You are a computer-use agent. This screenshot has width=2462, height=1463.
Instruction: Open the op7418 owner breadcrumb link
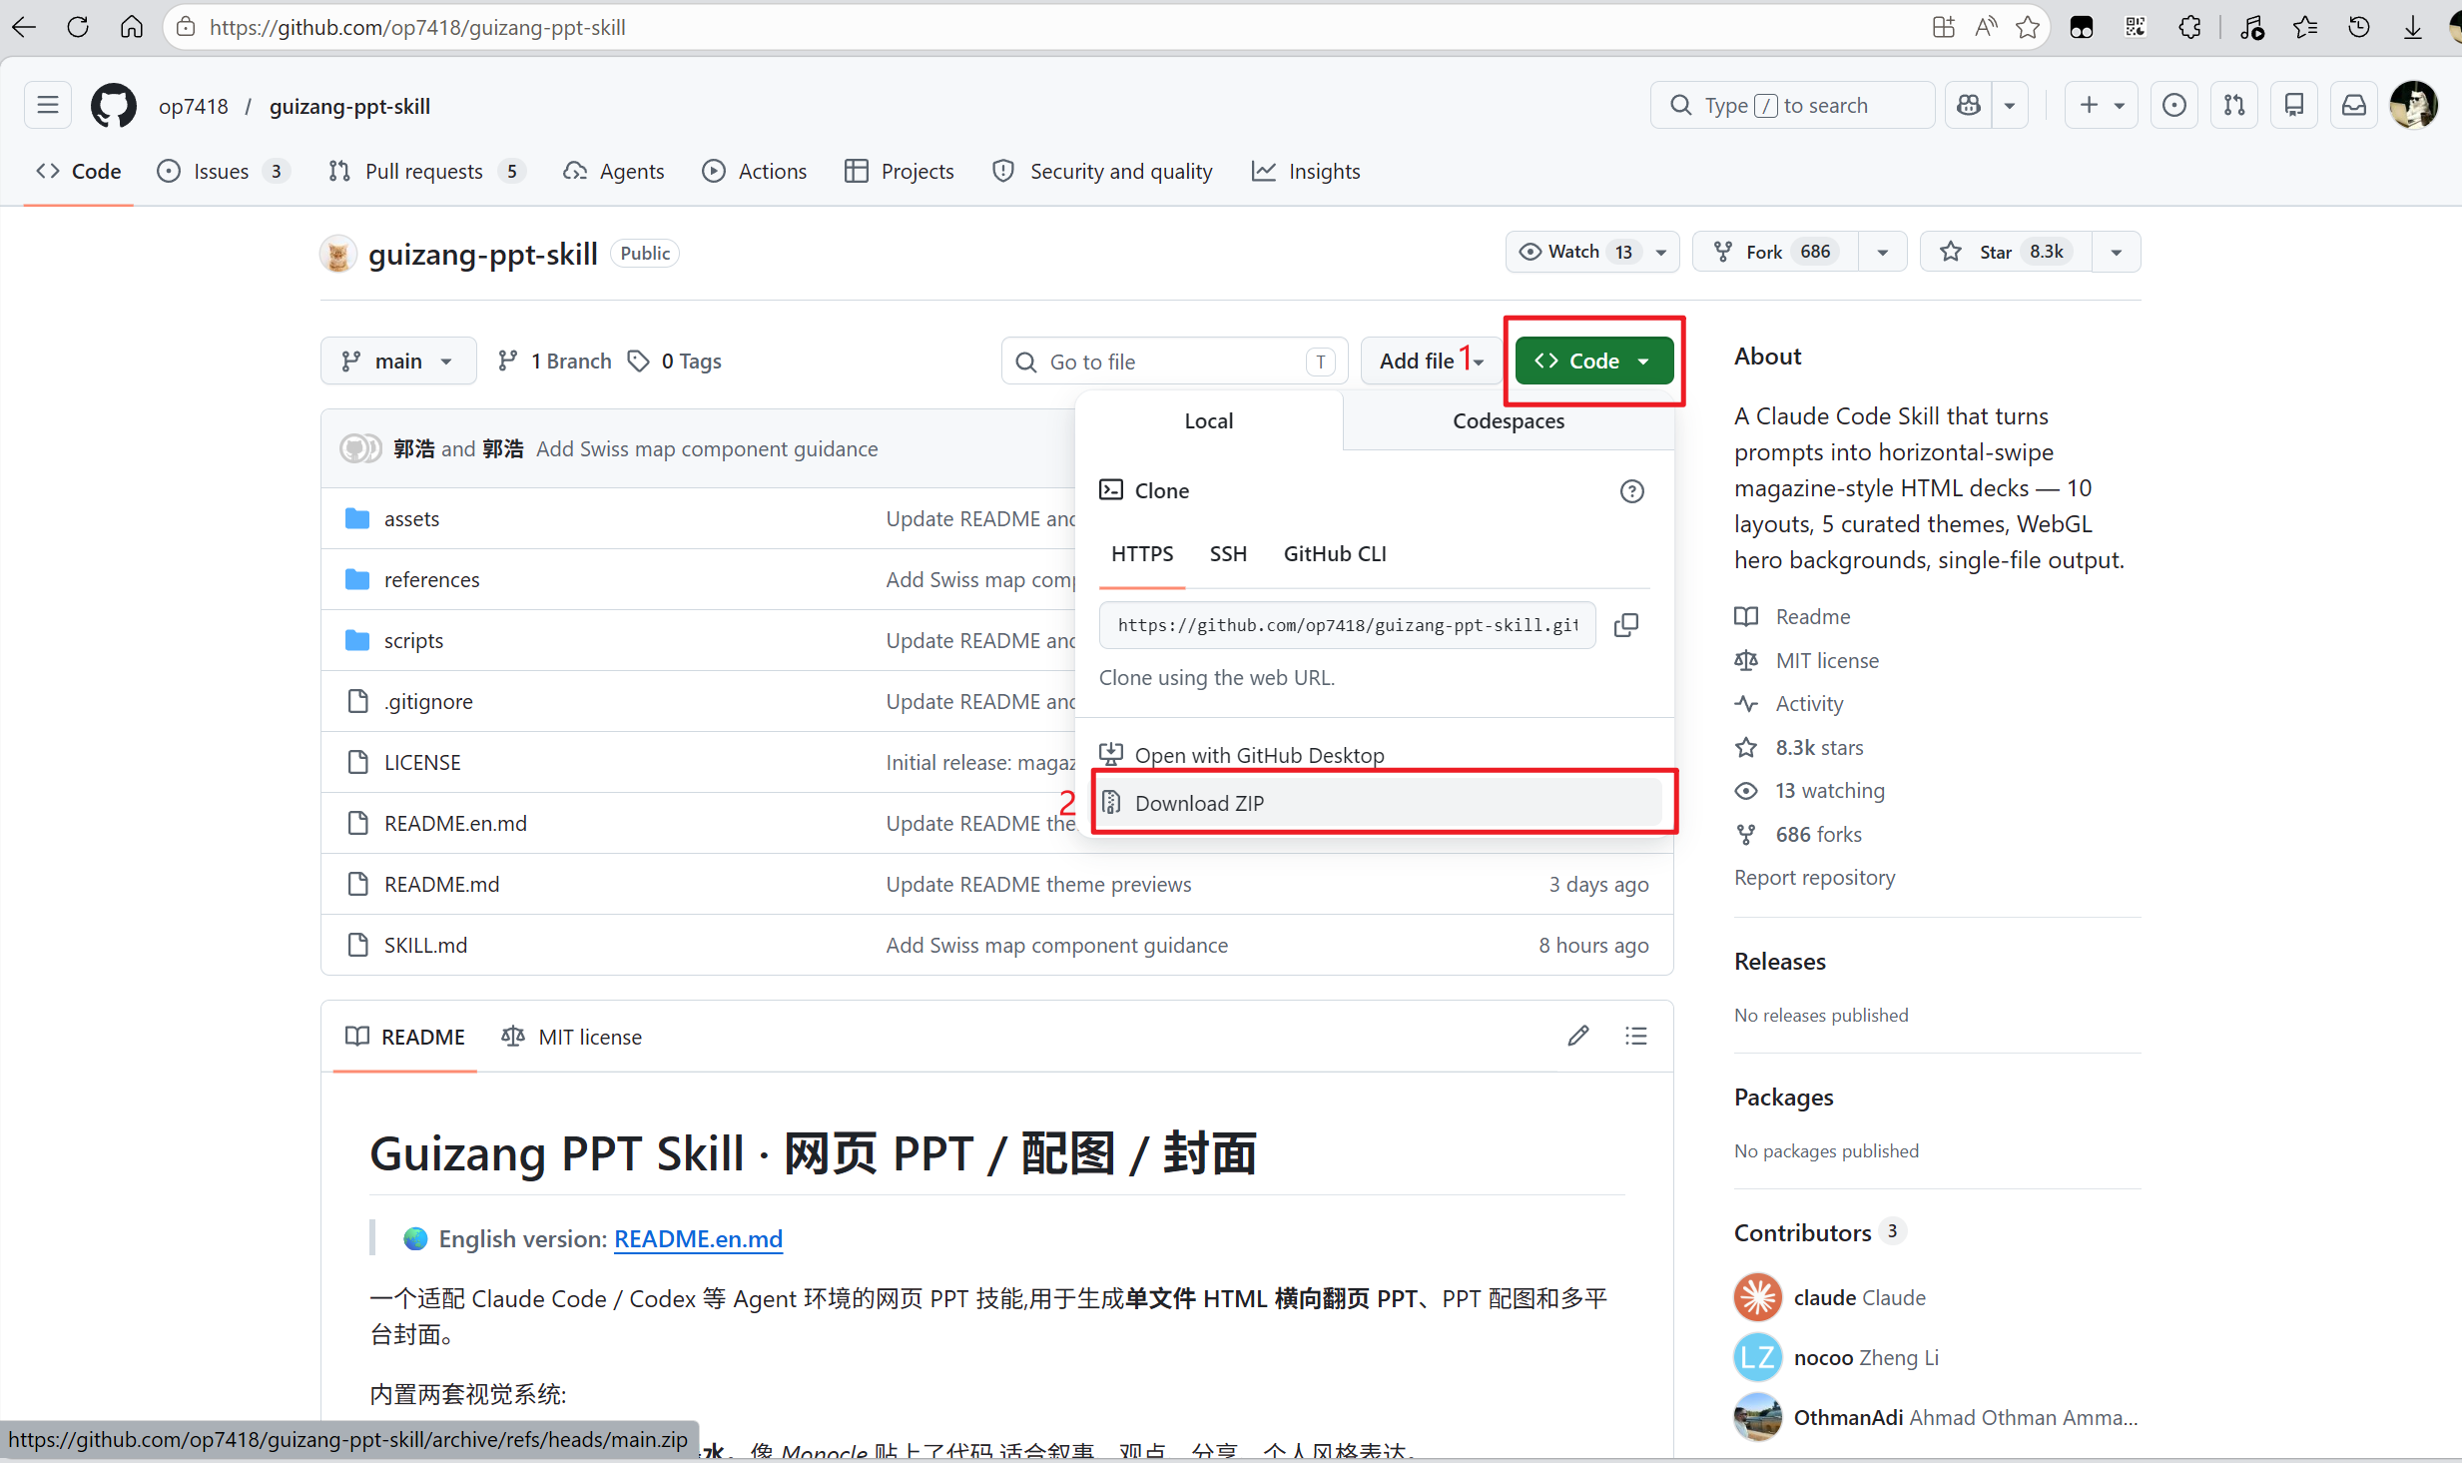click(x=193, y=106)
